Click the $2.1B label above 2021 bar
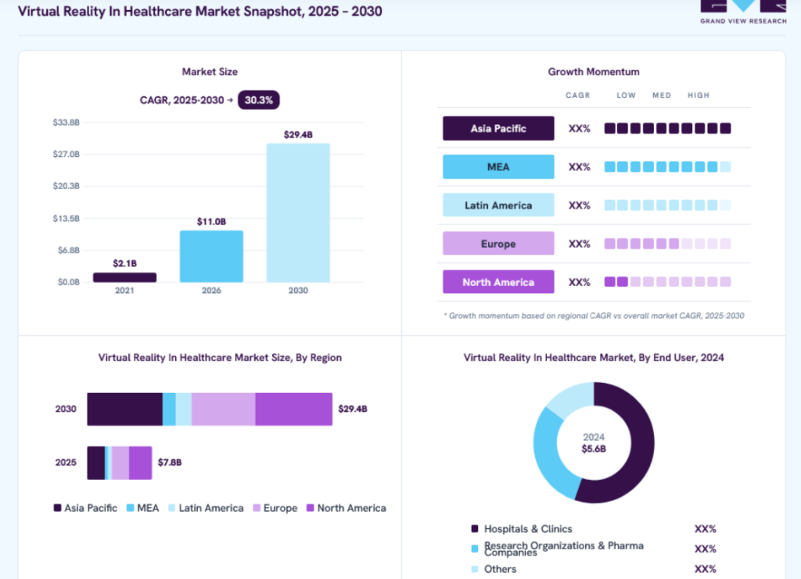801x579 pixels. [124, 263]
